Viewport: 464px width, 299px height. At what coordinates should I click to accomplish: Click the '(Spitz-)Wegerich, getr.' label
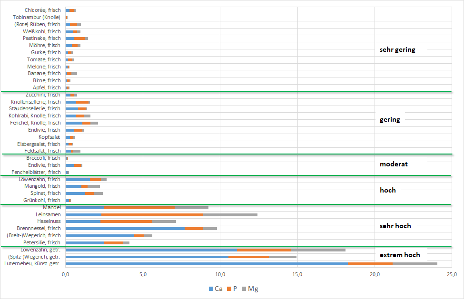(34, 257)
